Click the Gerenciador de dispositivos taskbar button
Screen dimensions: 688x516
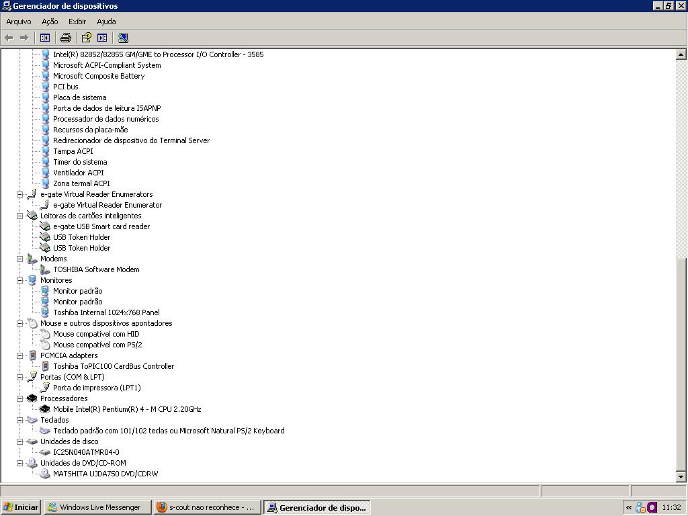317,507
